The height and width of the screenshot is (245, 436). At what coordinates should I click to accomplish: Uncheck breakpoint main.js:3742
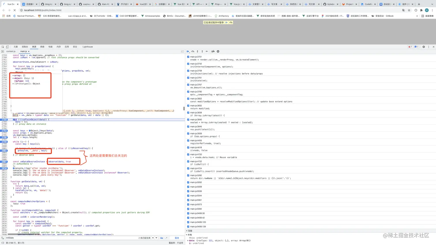click(188, 64)
